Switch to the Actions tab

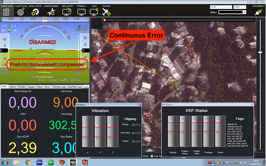12,87
